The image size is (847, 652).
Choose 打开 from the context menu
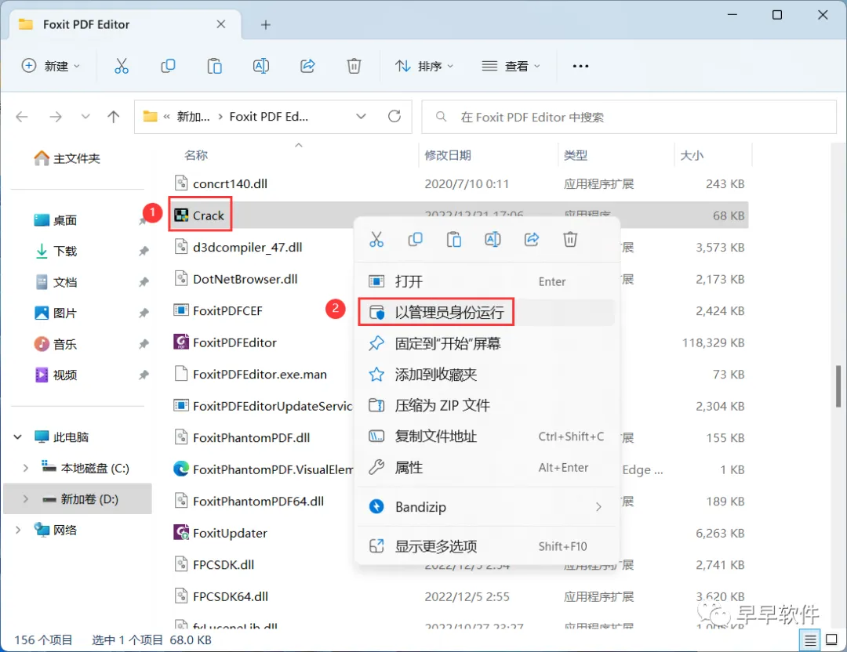[x=487, y=281]
